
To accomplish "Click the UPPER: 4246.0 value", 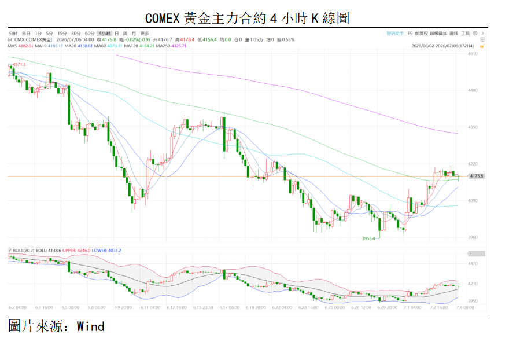I will 76,251.
